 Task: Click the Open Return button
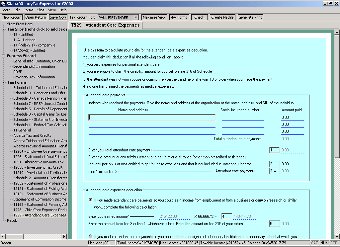coord(36,17)
